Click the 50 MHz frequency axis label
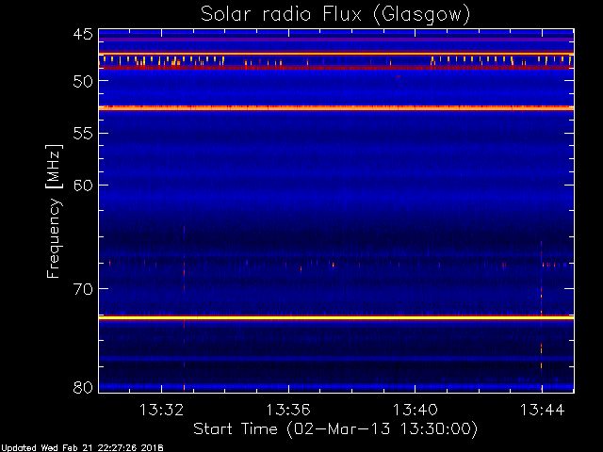 (x=83, y=81)
